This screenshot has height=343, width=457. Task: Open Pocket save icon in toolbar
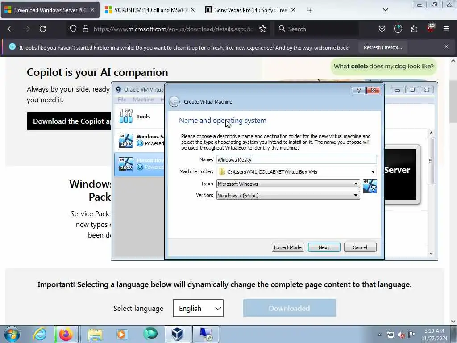pyautogui.click(x=382, y=29)
